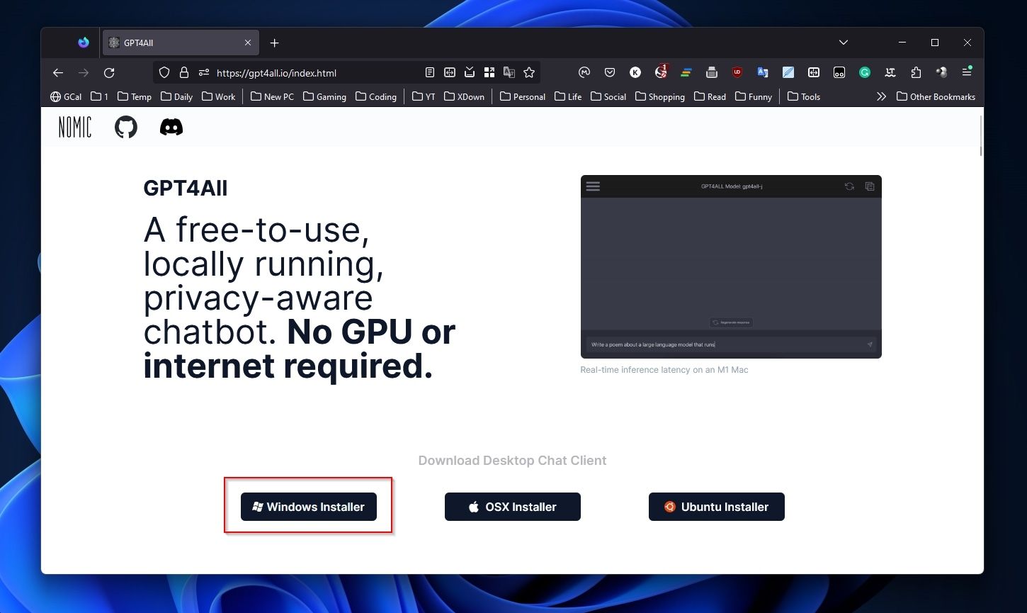Click the blue feather extension icon
Screen dimensions: 1027x613
(788, 72)
